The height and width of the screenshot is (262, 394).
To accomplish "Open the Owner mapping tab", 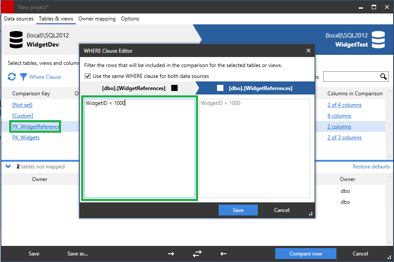I will coord(97,19).
